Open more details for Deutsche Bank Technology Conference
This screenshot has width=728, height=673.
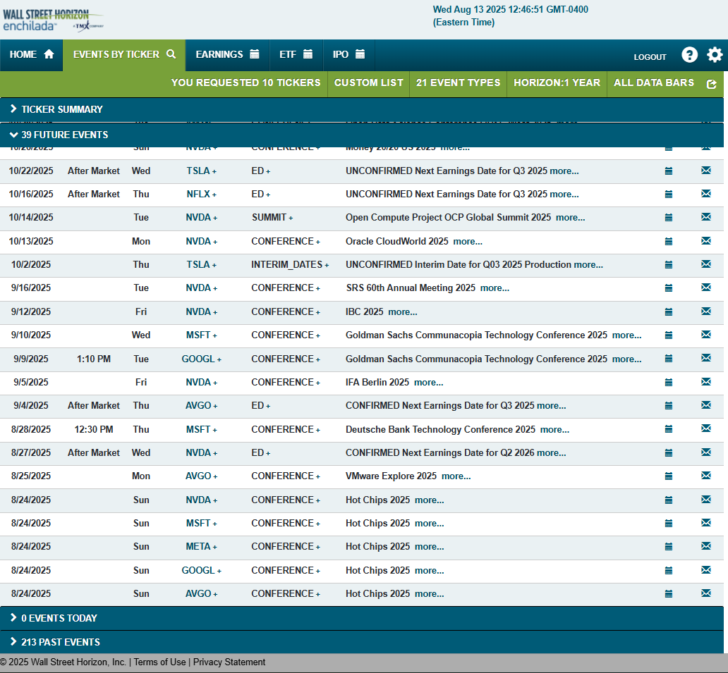pyautogui.click(x=555, y=430)
